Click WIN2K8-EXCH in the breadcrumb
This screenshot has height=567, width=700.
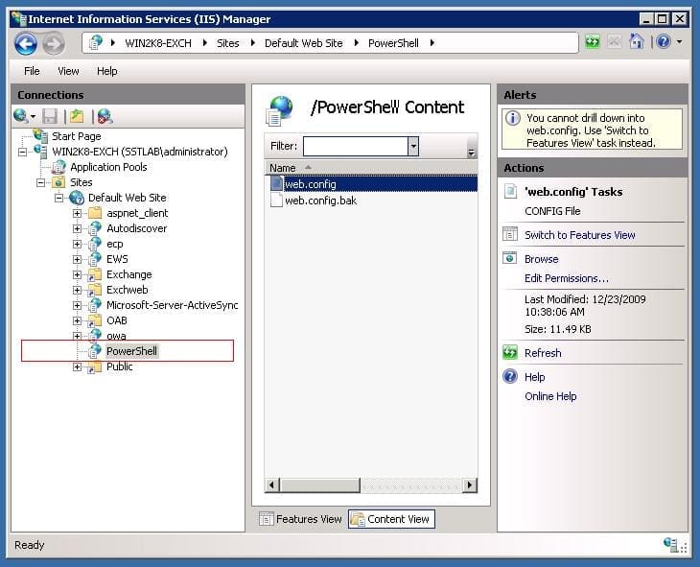[x=158, y=43]
